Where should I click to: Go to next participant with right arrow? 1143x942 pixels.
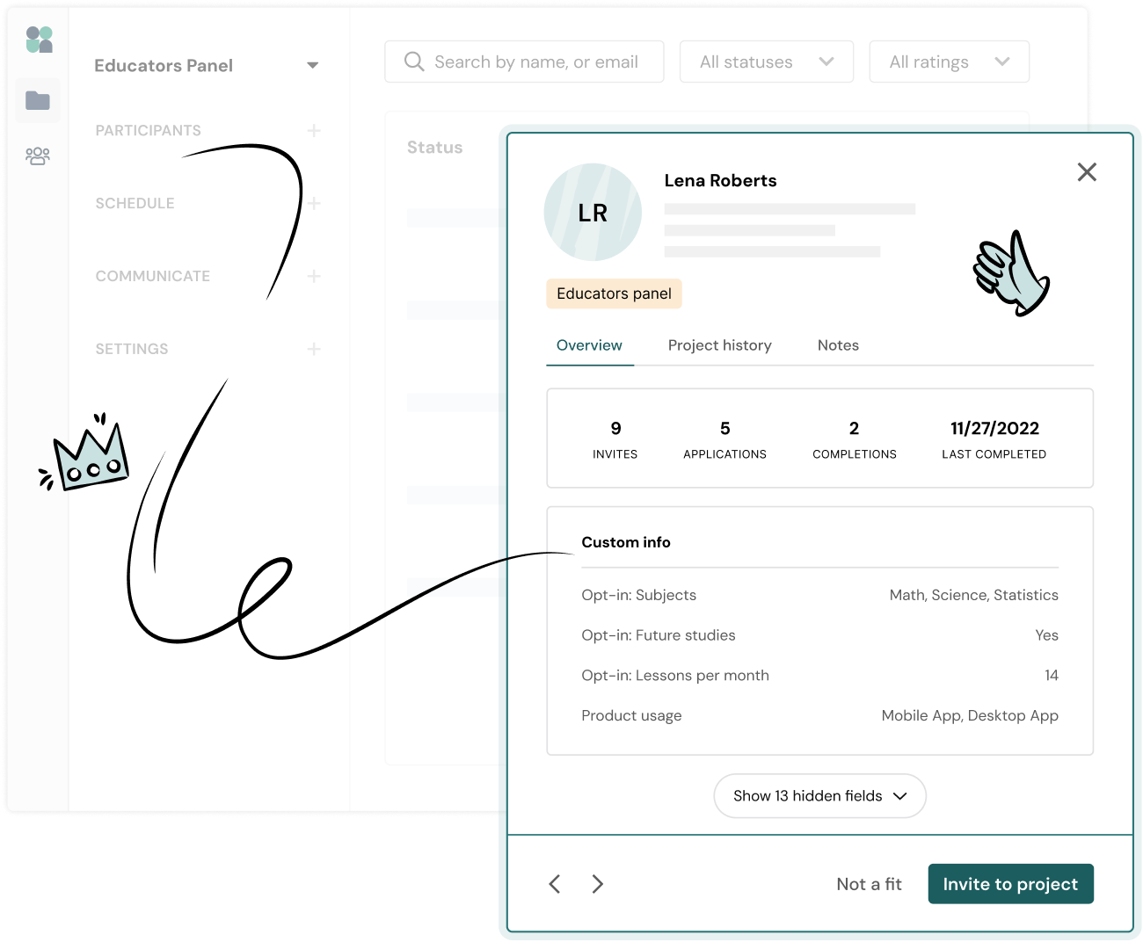(x=597, y=884)
